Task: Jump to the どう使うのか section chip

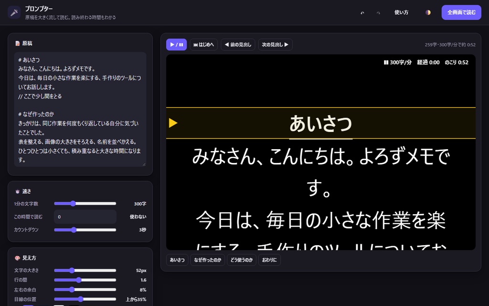Action: [x=241, y=260]
